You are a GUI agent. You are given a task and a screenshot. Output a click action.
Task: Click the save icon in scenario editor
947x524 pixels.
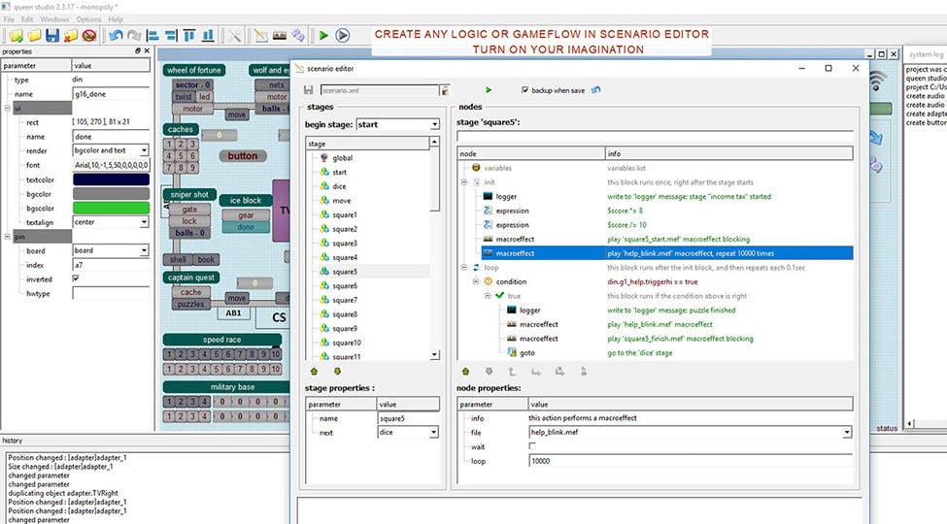point(309,90)
